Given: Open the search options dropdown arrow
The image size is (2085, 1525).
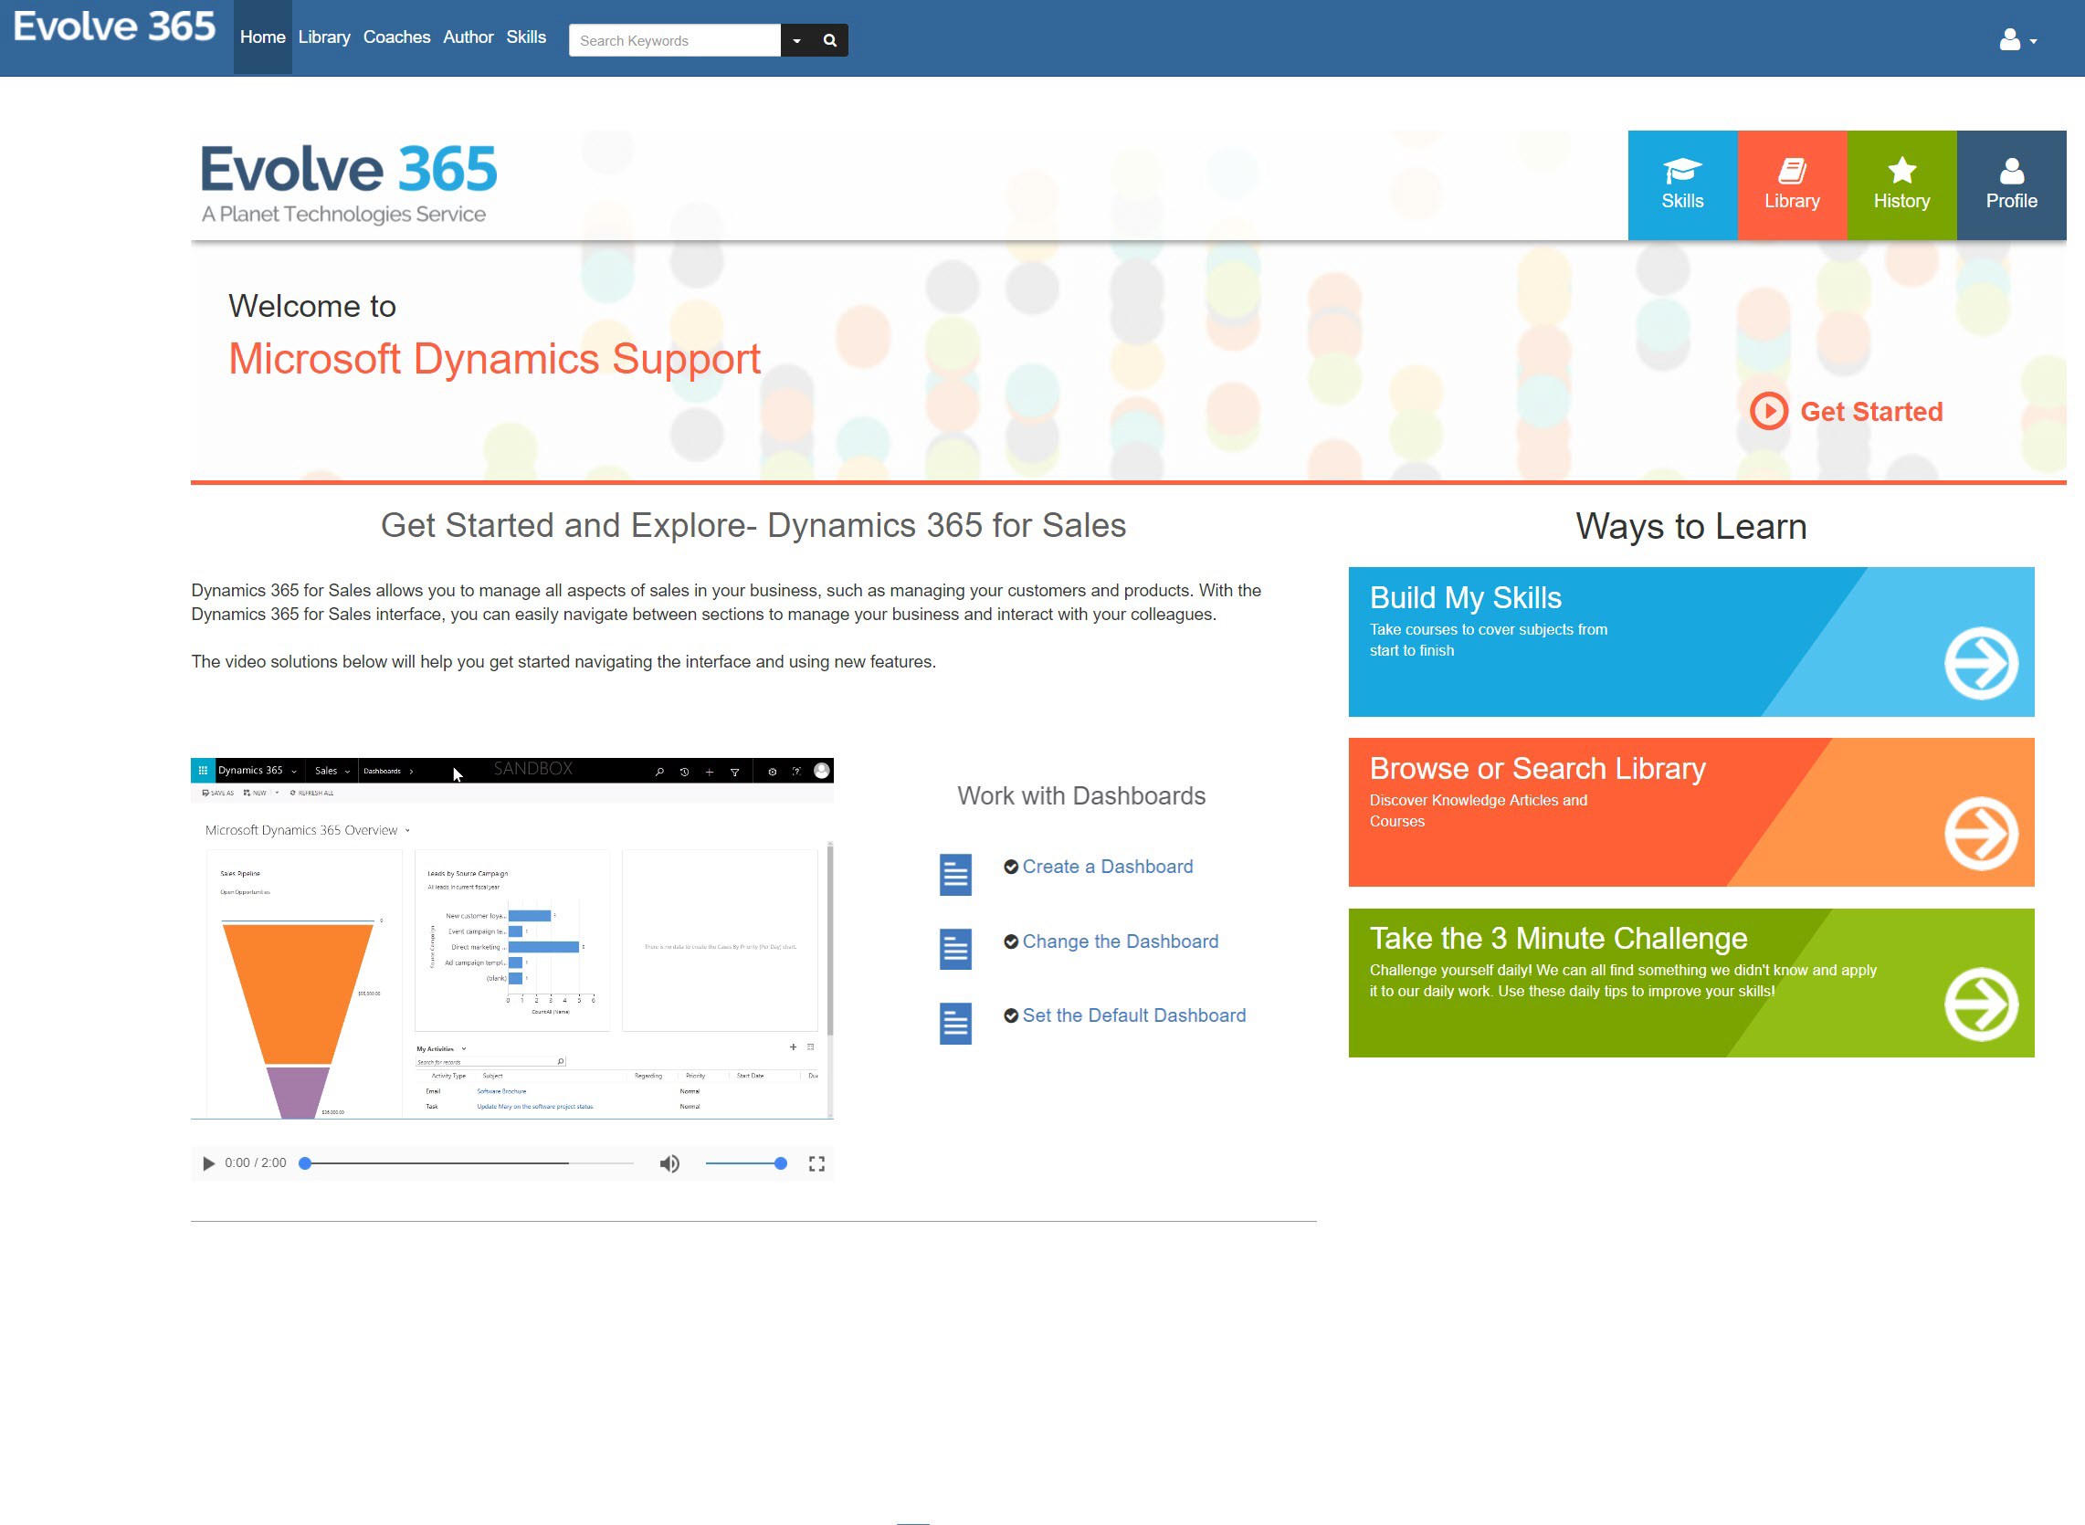Looking at the screenshot, I should [x=796, y=40].
